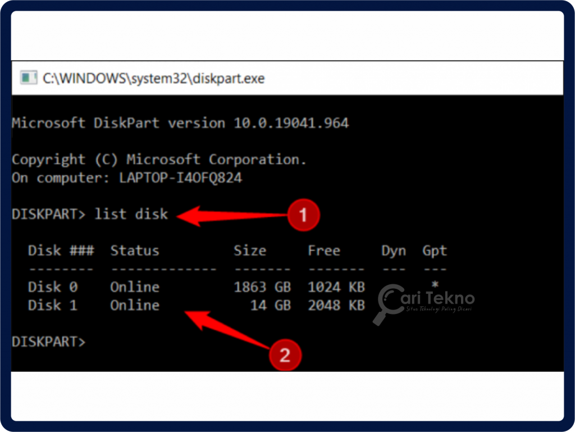Click the list disk command text
This screenshot has width=575, height=432.
pyautogui.click(x=132, y=213)
